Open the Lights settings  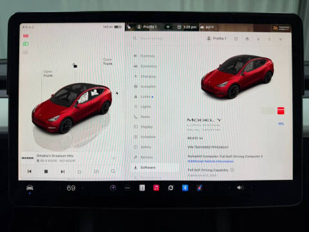click(x=142, y=106)
